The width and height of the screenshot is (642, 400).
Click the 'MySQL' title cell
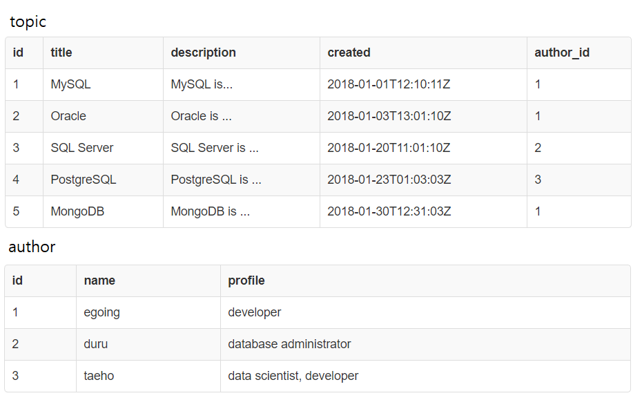coord(103,84)
